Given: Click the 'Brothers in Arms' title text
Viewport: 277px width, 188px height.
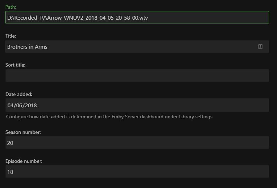Looking at the screenshot, I should coord(27,47).
